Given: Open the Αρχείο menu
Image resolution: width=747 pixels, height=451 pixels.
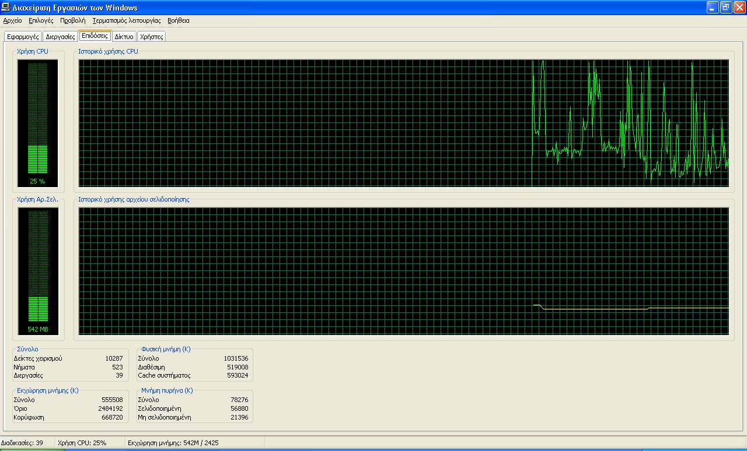Looking at the screenshot, I should pyautogui.click(x=12, y=20).
